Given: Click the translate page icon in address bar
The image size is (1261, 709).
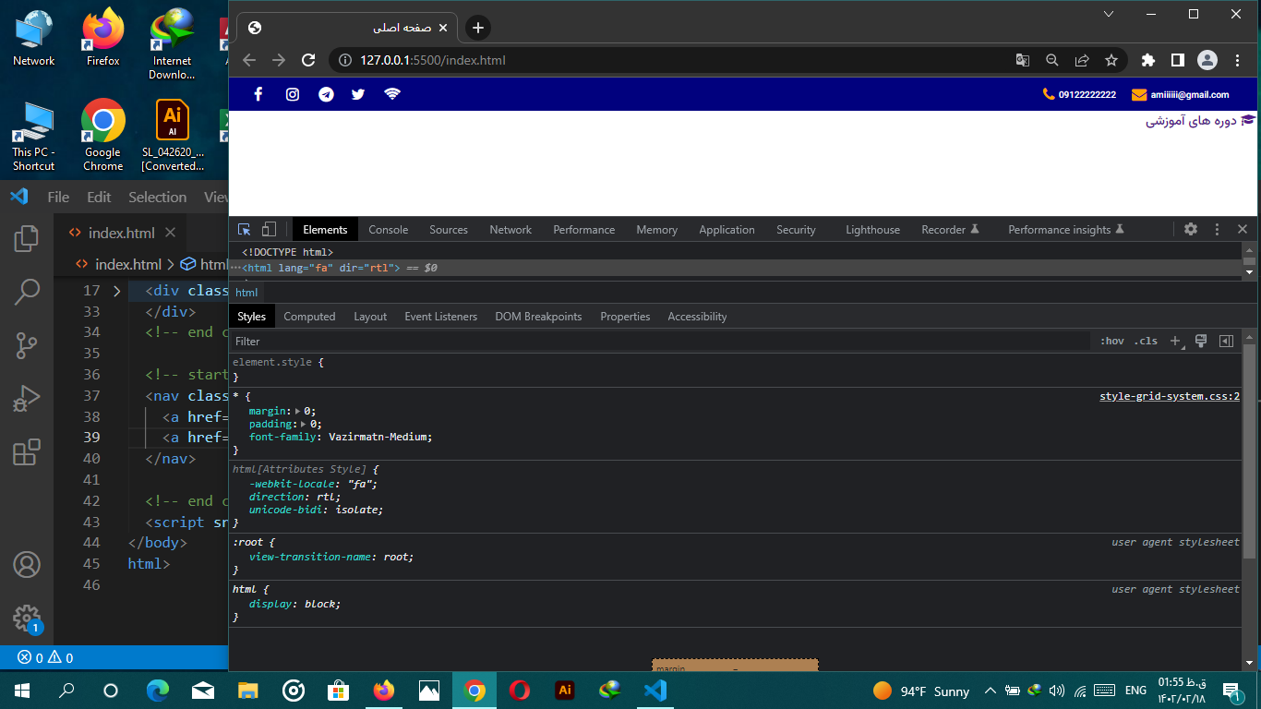Looking at the screenshot, I should (x=1023, y=60).
